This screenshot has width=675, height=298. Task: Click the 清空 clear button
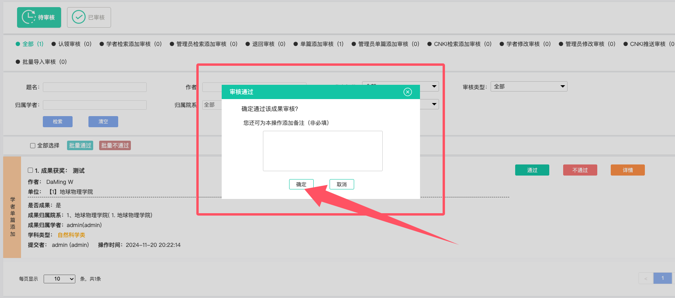coord(103,122)
